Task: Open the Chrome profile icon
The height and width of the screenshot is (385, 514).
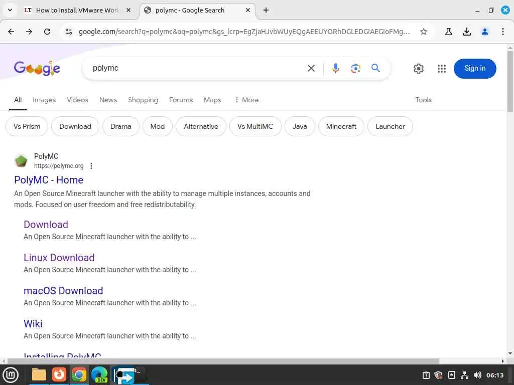Action: (x=485, y=32)
